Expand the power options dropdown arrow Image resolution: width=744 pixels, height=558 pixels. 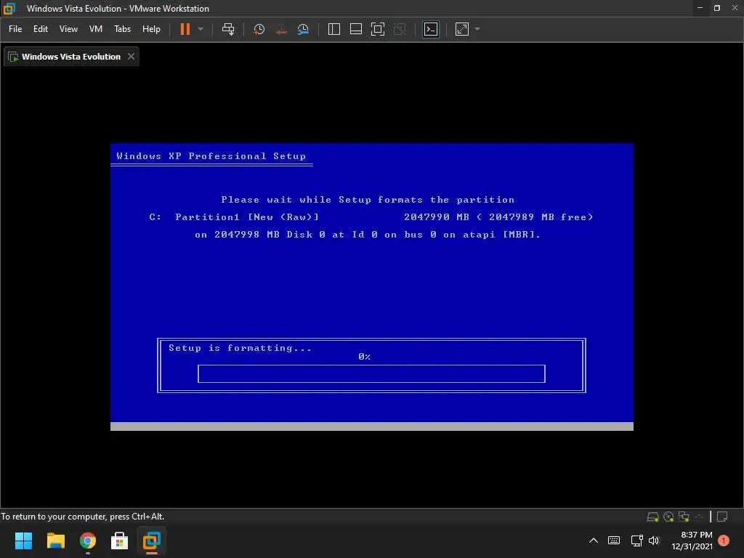[x=201, y=29]
